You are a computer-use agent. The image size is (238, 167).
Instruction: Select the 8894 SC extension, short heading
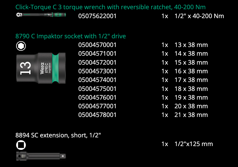(58, 135)
